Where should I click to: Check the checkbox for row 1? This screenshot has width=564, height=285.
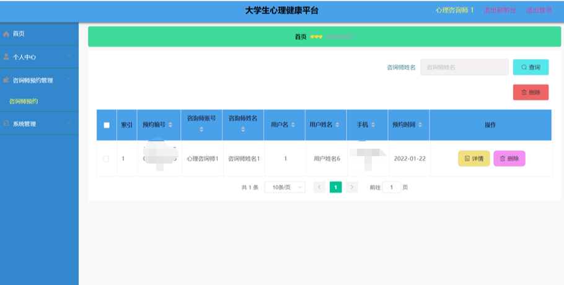pyautogui.click(x=106, y=159)
